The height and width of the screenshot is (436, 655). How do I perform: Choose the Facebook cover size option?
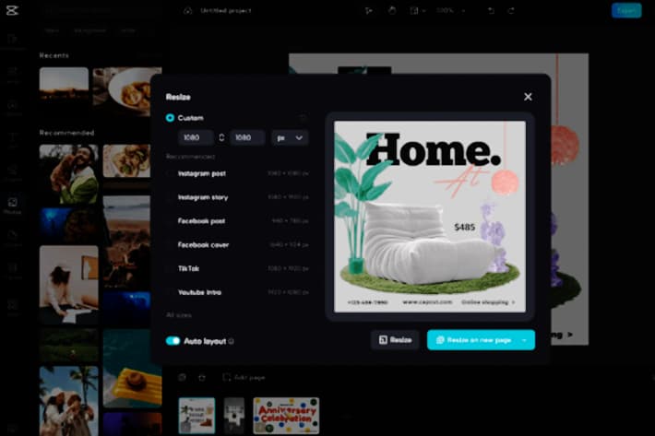tap(237, 245)
